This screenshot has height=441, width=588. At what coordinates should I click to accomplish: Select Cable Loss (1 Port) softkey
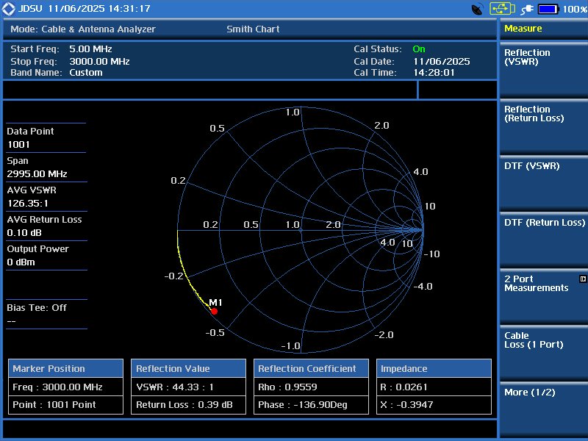pos(543,354)
